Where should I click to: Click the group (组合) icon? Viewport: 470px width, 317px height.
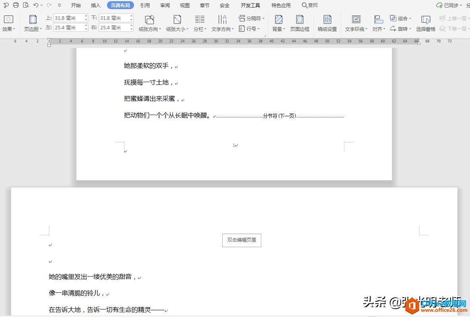point(393,19)
